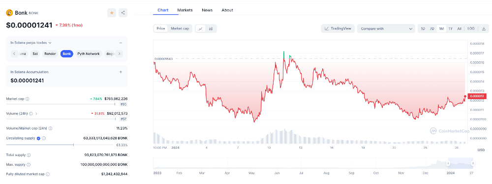Select the Pyth Network chip

(x=89, y=54)
